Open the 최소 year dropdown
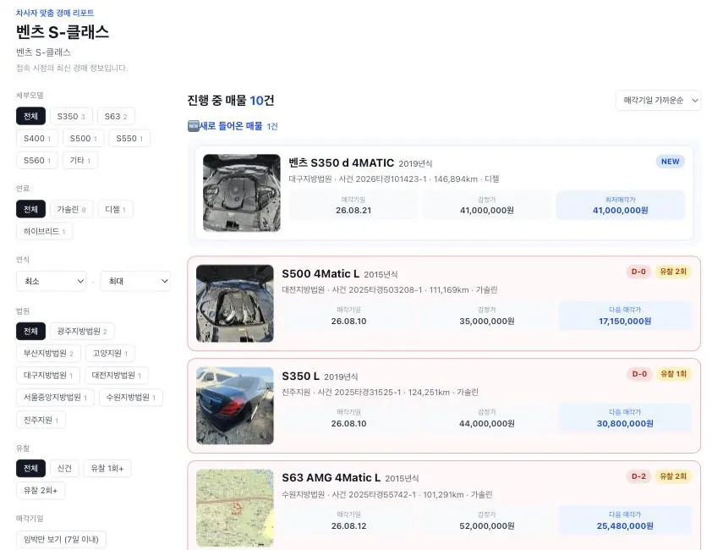The image size is (723, 550). pyautogui.click(x=52, y=281)
